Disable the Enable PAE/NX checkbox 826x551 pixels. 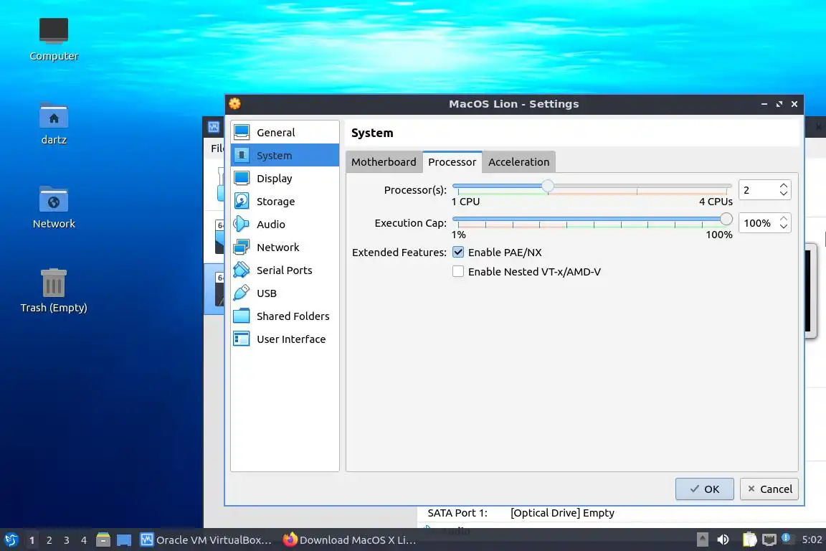point(458,252)
